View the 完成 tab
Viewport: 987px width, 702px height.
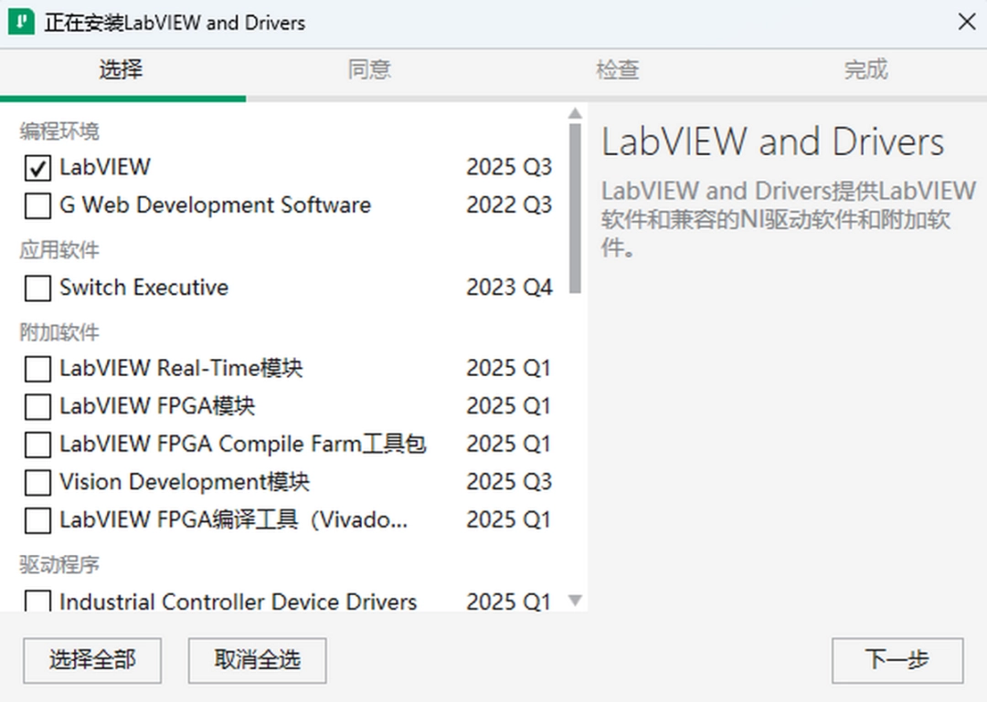click(x=865, y=70)
